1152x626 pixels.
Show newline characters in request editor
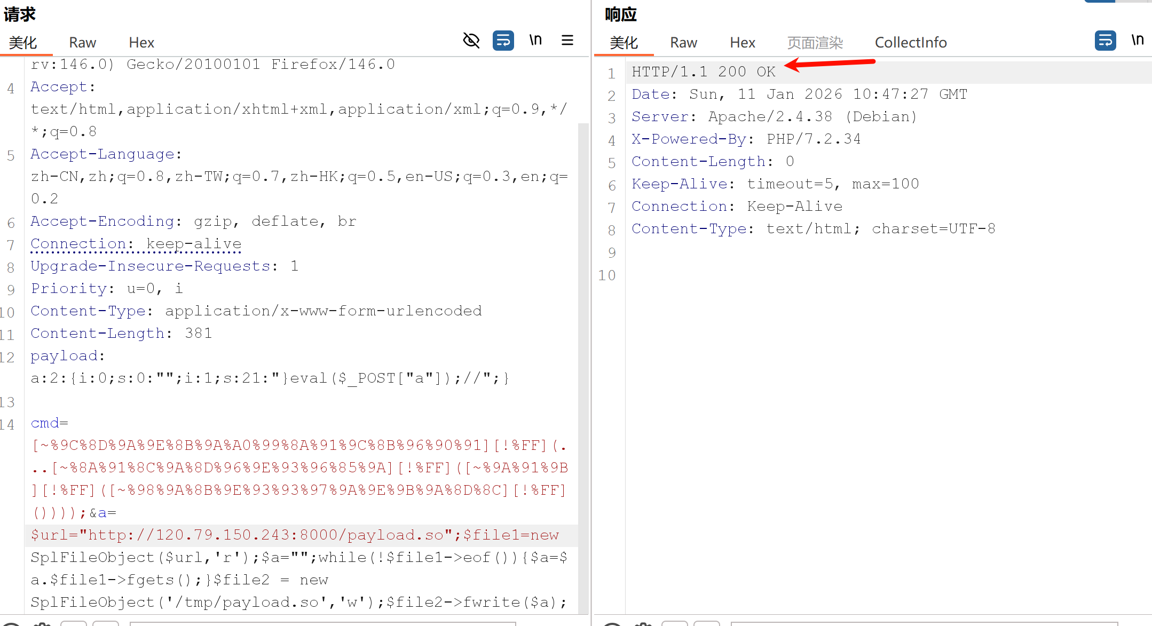click(535, 41)
